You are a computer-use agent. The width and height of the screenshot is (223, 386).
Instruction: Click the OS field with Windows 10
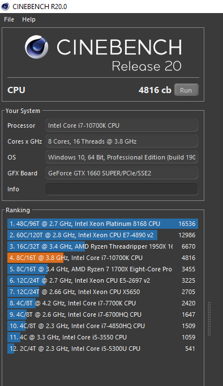(x=122, y=157)
